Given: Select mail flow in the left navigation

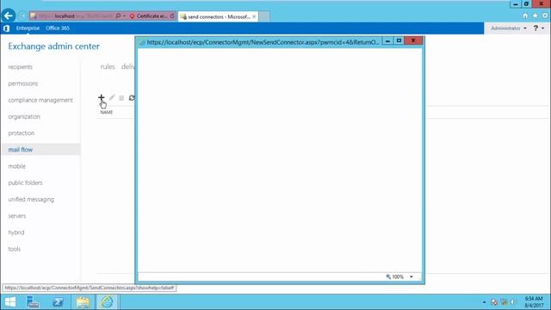Looking at the screenshot, I should point(41,149).
